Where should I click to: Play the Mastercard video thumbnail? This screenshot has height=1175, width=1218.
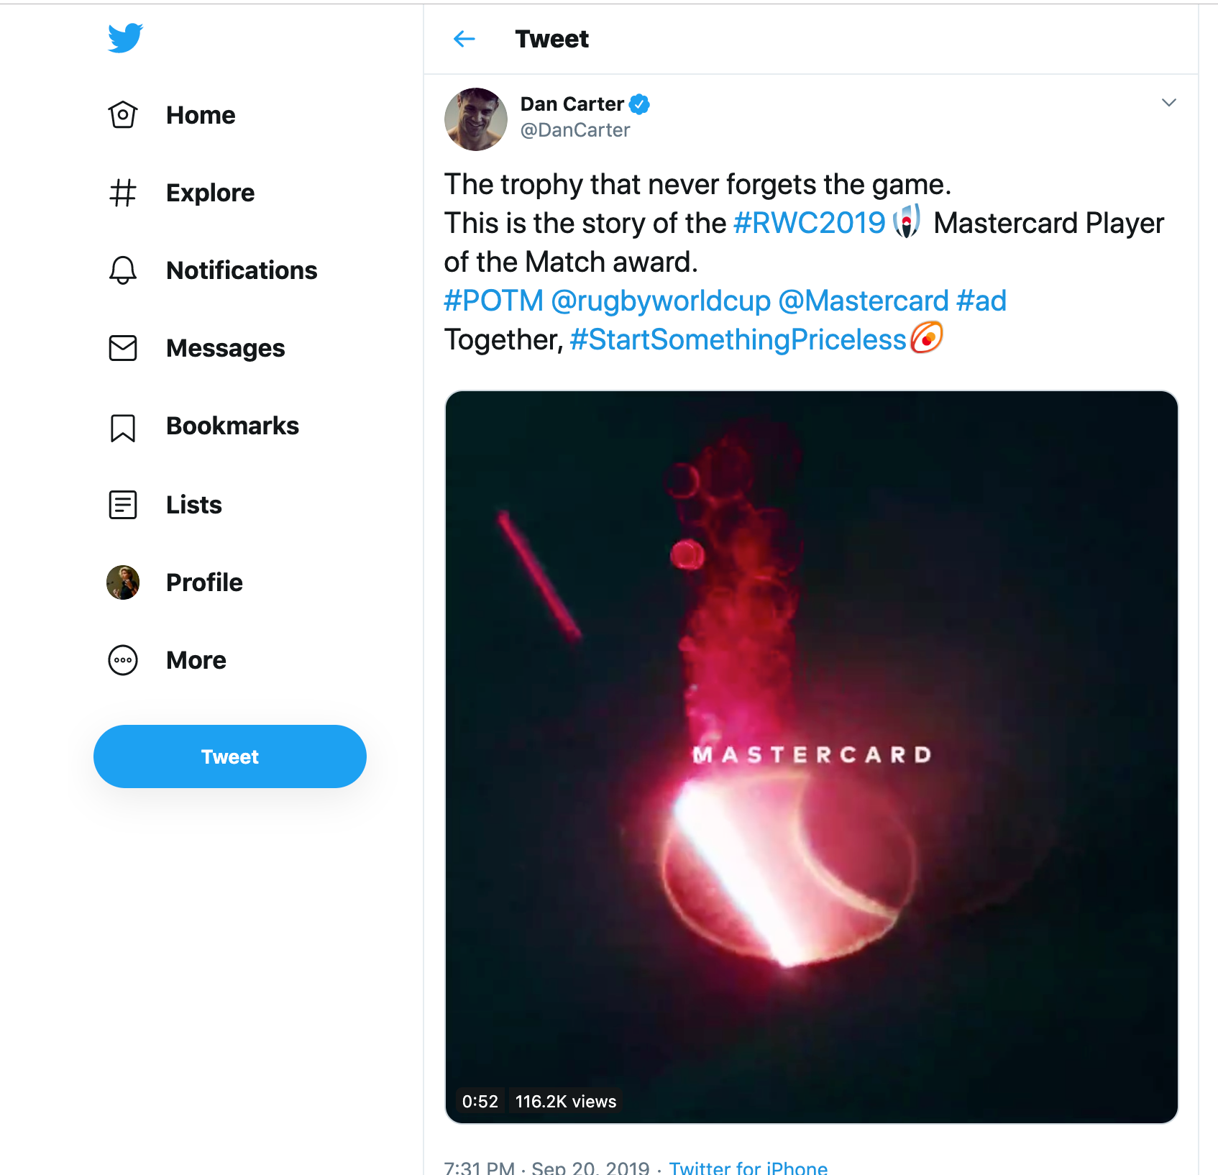click(811, 756)
